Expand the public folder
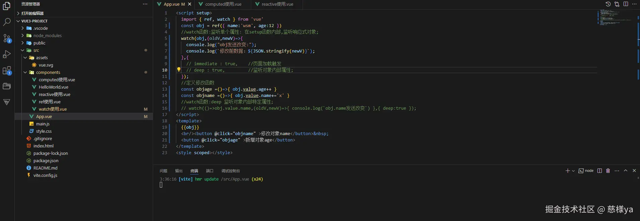The width and height of the screenshot is (640, 221). coord(84,43)
